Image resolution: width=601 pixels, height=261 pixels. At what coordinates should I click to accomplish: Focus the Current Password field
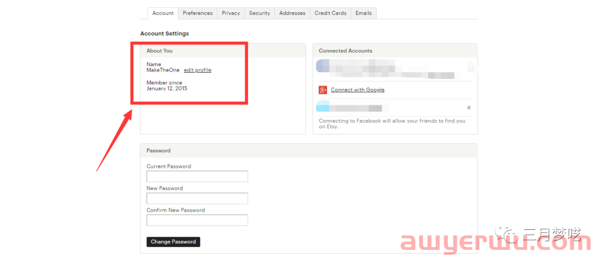[197, 177]
